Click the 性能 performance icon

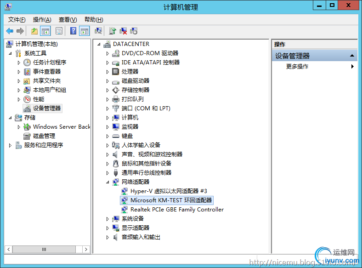[x=27, y=99]
